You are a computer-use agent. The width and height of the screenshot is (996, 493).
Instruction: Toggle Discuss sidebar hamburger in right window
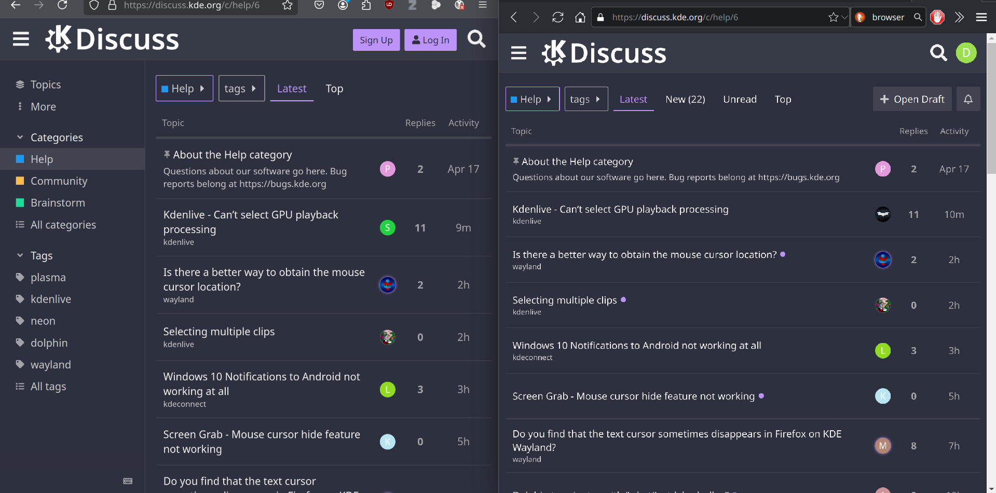(x=519, y=53)
